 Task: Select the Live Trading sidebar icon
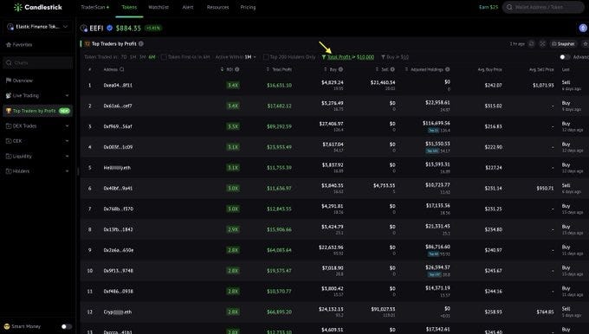pos(9,96)
